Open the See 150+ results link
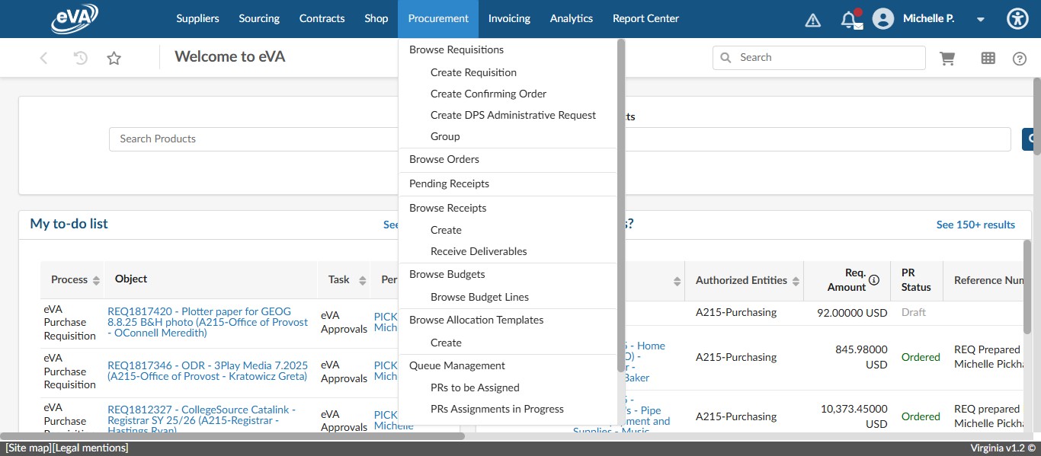 point(975,225)
